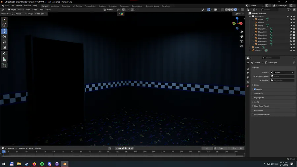
Task: Open the Tool properties tab
Action: (247, 63)
